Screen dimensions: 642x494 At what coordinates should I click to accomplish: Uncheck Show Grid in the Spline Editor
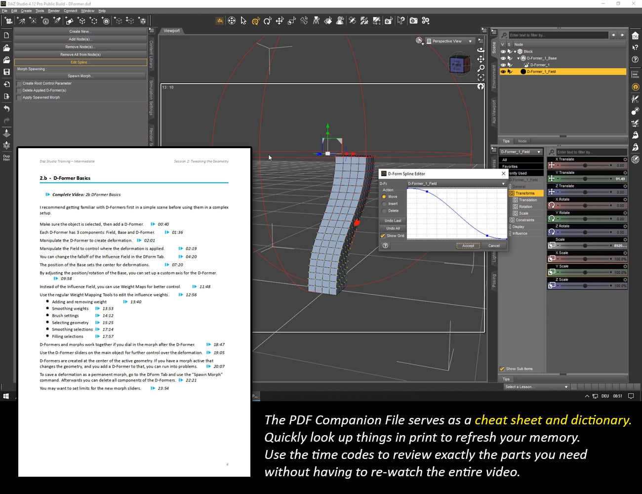(384, 236)
